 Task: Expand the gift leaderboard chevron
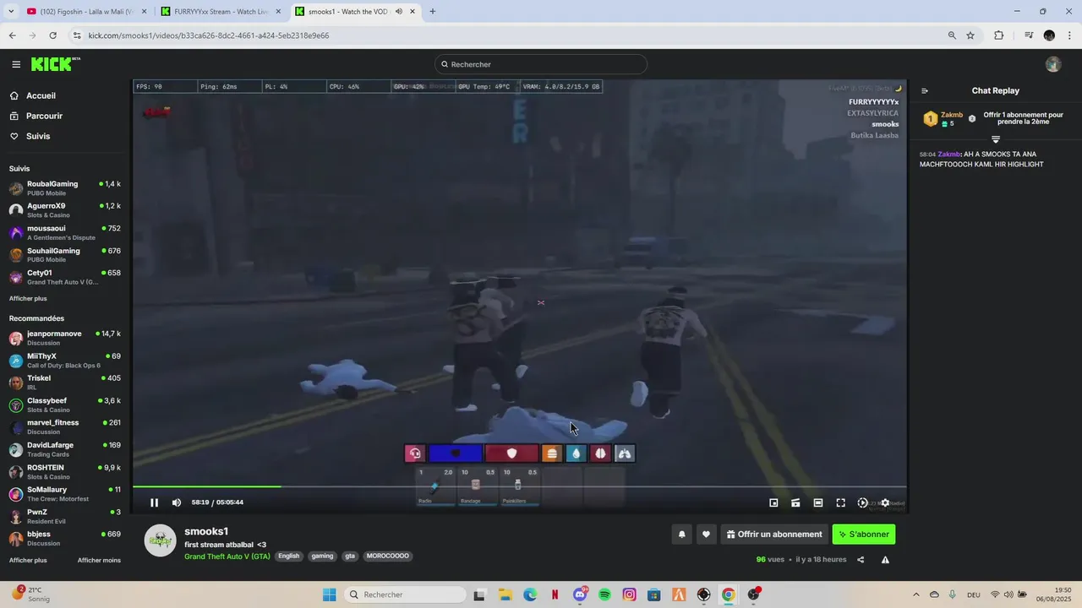click(996, 139)
